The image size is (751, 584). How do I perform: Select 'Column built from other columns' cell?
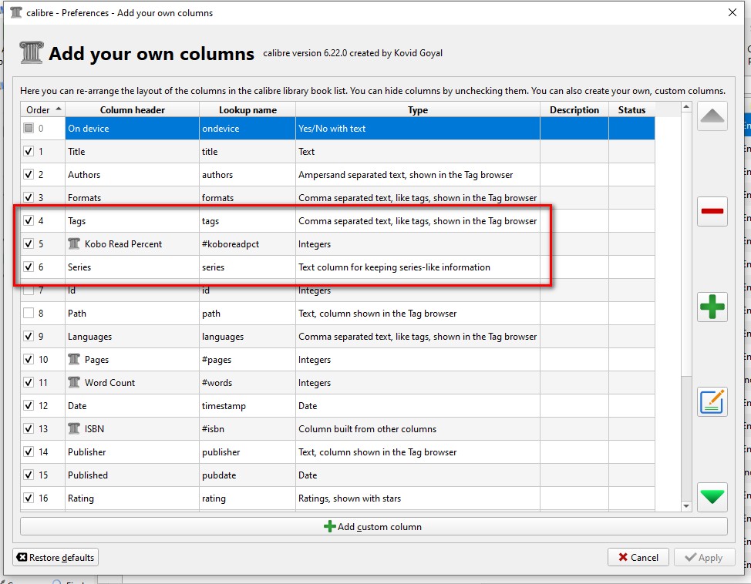point(418,428)
